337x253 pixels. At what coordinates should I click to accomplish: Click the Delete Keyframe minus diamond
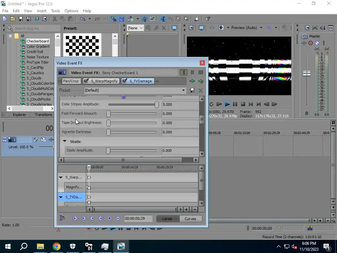[x=118, y=218]
